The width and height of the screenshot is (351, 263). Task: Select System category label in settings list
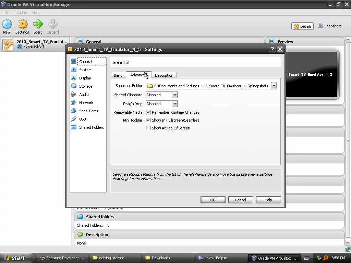[x=85, y=70]
